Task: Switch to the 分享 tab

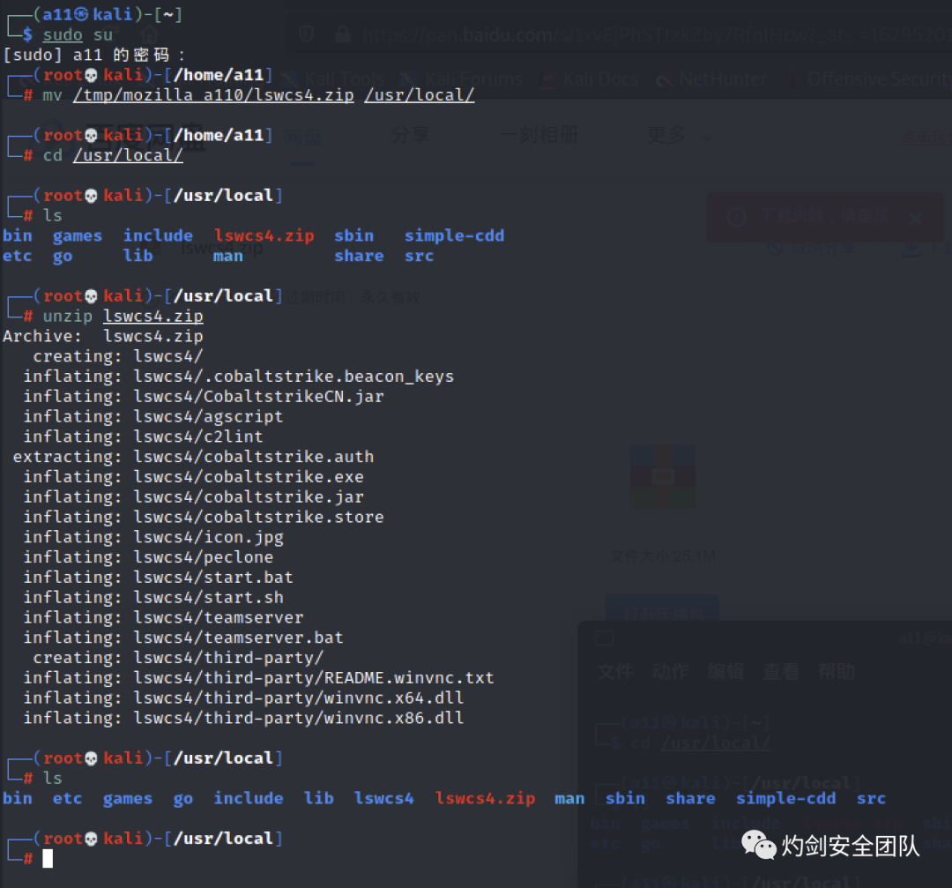Action: tap(410, 136)
